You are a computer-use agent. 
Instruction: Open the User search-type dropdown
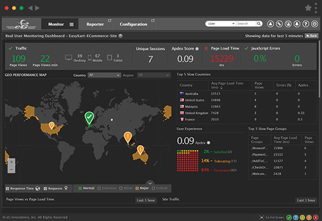pyautogui.click(x=221, y=24)
